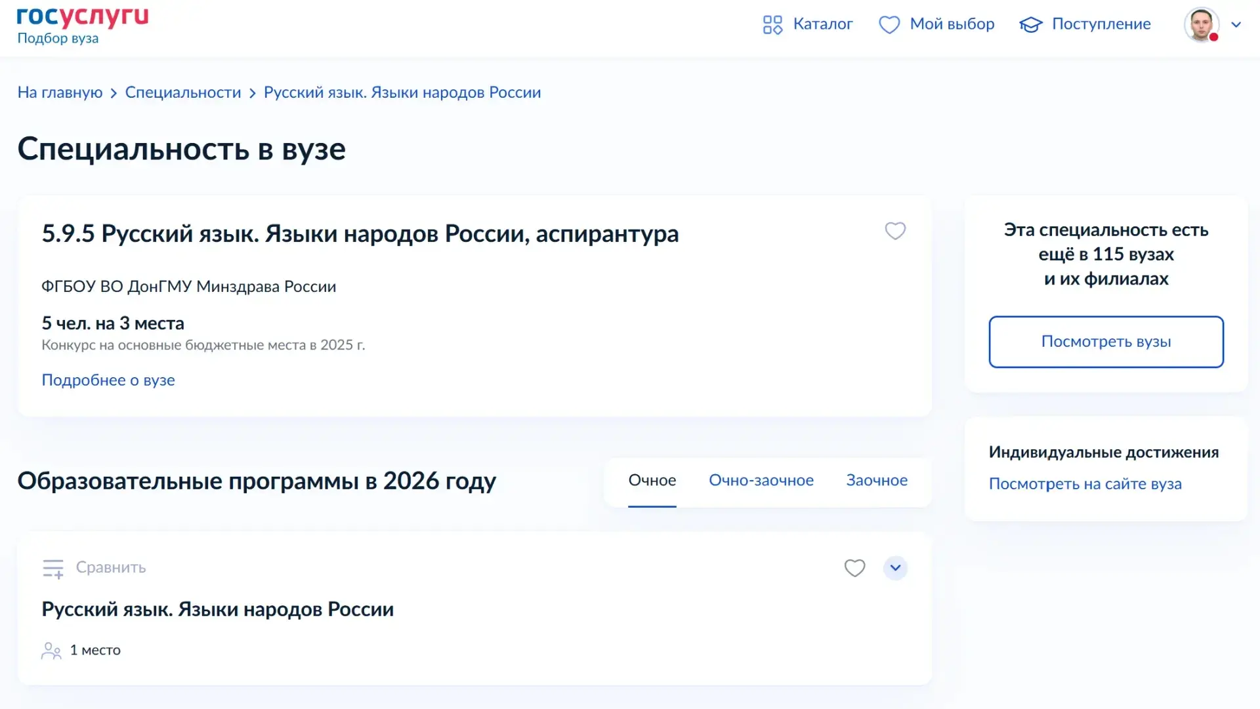Click Конкурс на основные бюджетные места text

click(x=203, y=345)
